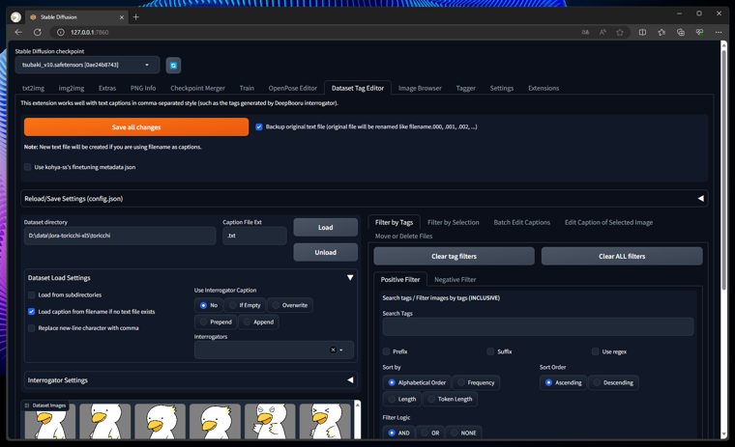
Task: Clear the Interrogators selection with X icon
Action: tap(333, 349)
